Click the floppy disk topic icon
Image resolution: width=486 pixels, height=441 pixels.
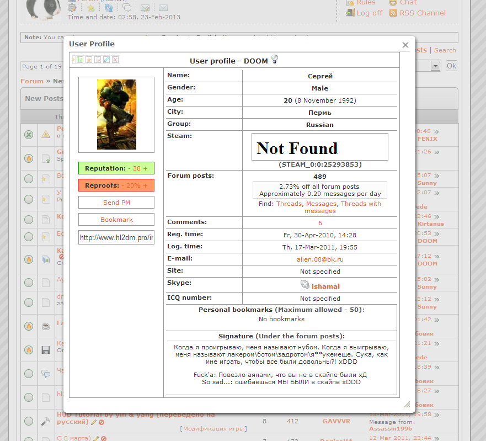point(46,350)
